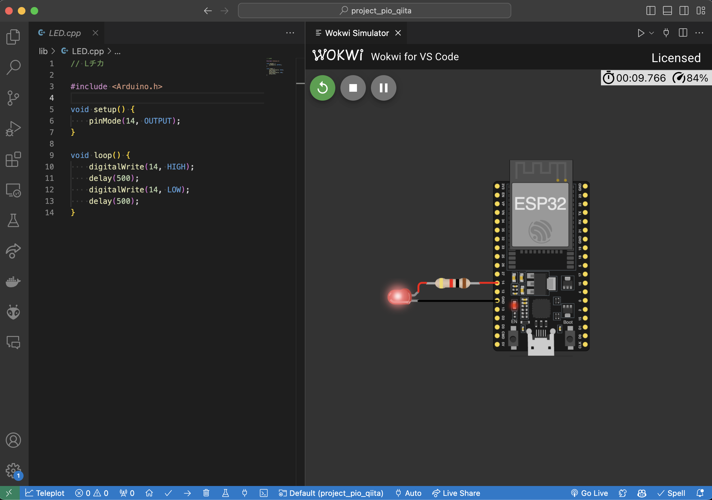Open PlatformIO Serial Monitor plug icon
The image size is (712, 500).
245,493
